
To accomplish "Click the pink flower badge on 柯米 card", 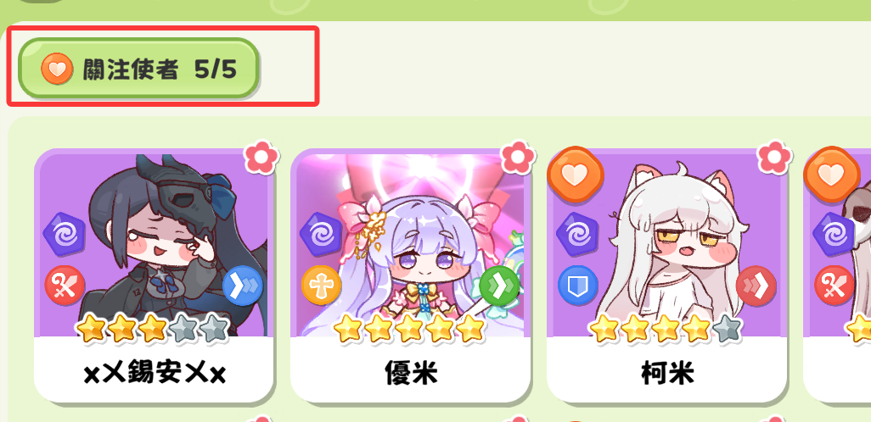I will pos(774,158).
